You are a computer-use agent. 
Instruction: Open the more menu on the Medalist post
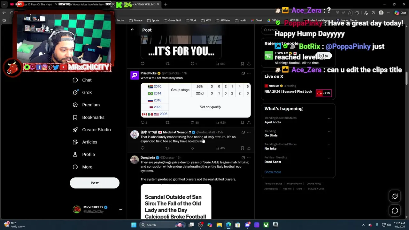249,132
